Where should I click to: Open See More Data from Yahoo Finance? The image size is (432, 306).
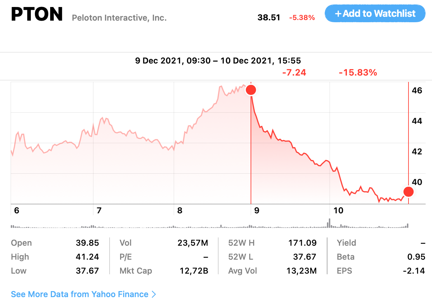(79, 294)
